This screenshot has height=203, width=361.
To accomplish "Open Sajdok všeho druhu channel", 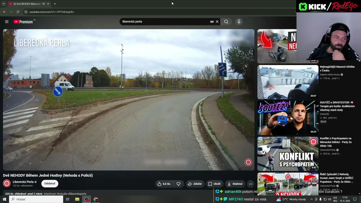I will click(x=330, y=75).
